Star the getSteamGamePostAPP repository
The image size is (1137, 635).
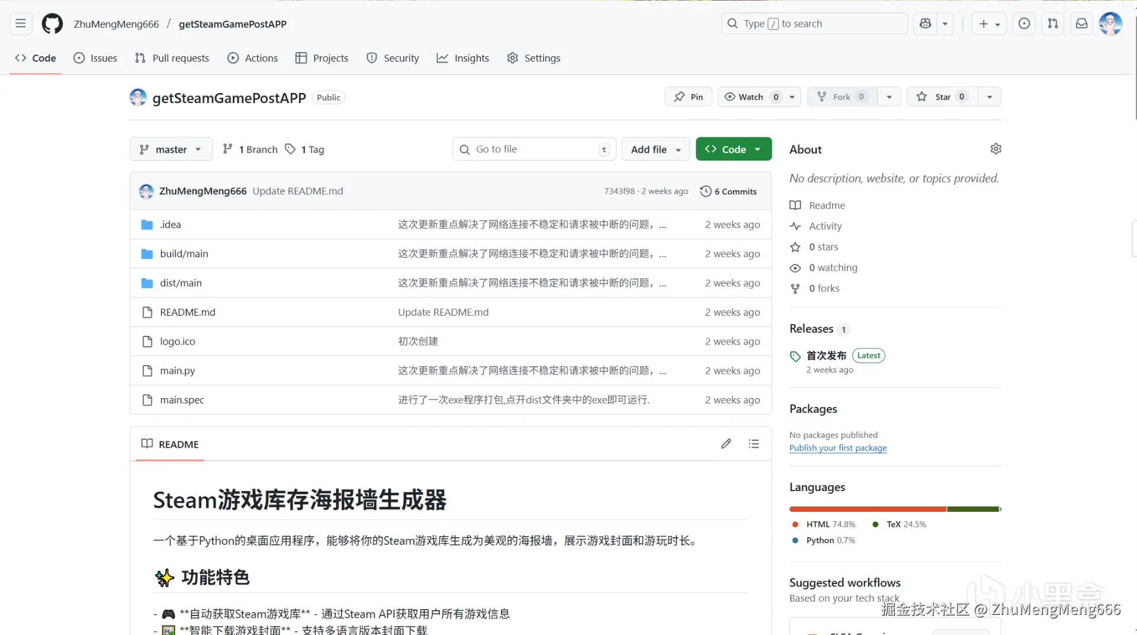click(943, 97)
